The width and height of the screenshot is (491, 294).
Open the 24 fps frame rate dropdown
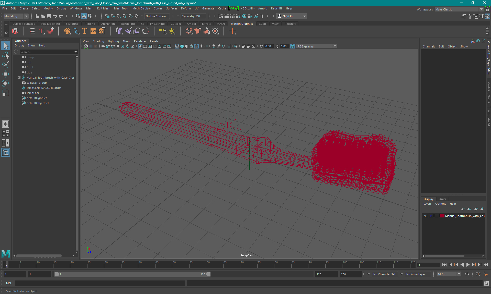click(449, 274)
